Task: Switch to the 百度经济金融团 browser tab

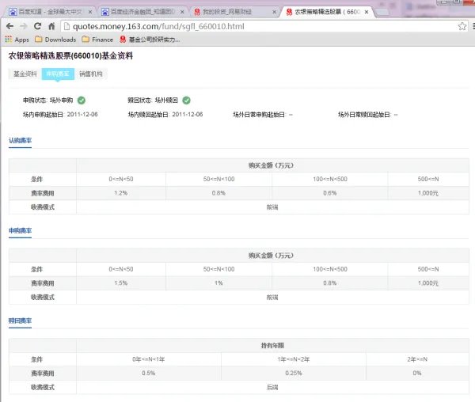Action: (141, 12)
